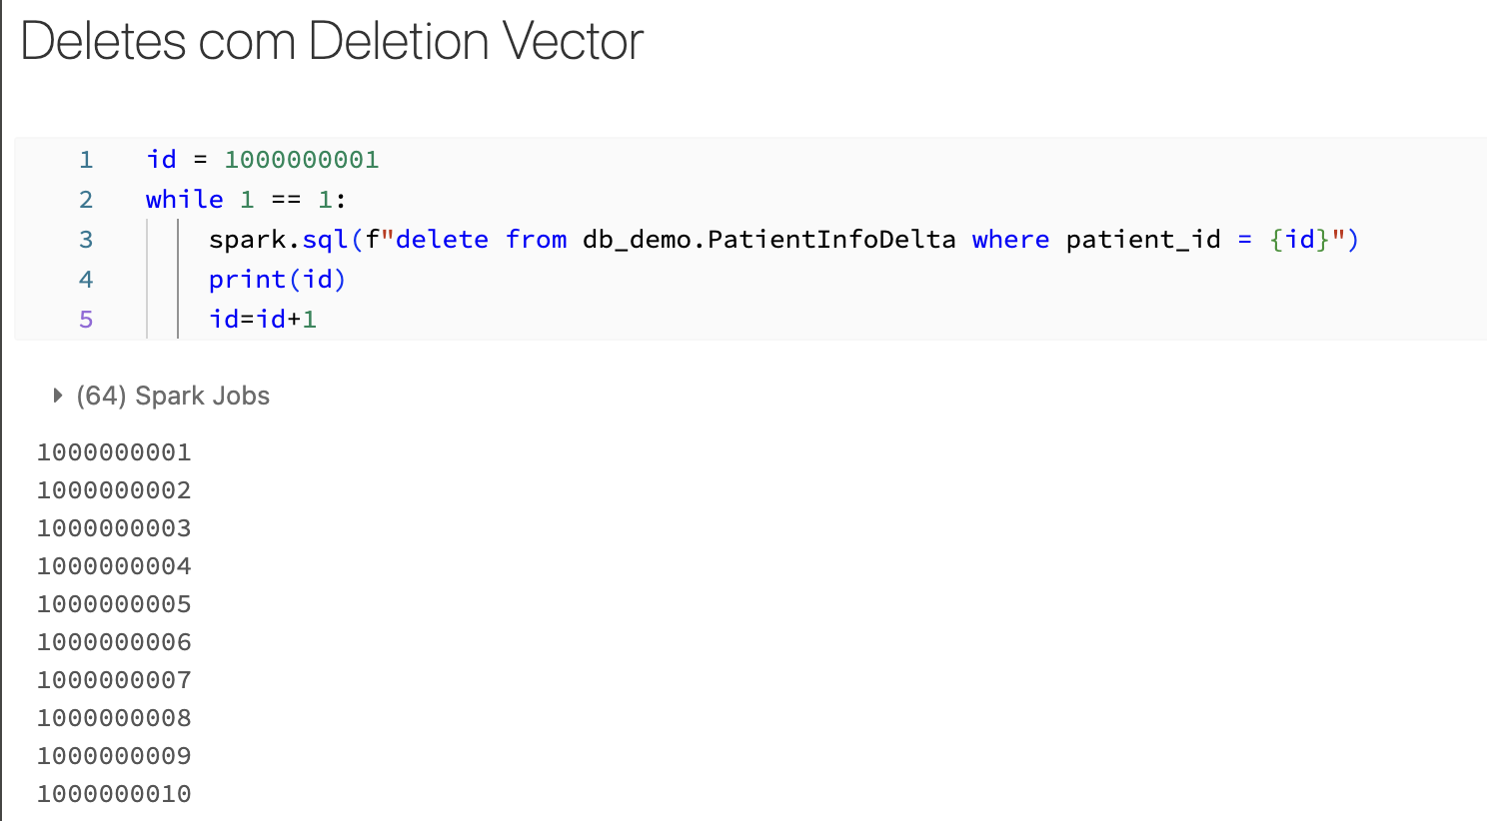The image size is (1487, 821).
Task: Click the spark.sql delete statement line
Action: (784, 240)
